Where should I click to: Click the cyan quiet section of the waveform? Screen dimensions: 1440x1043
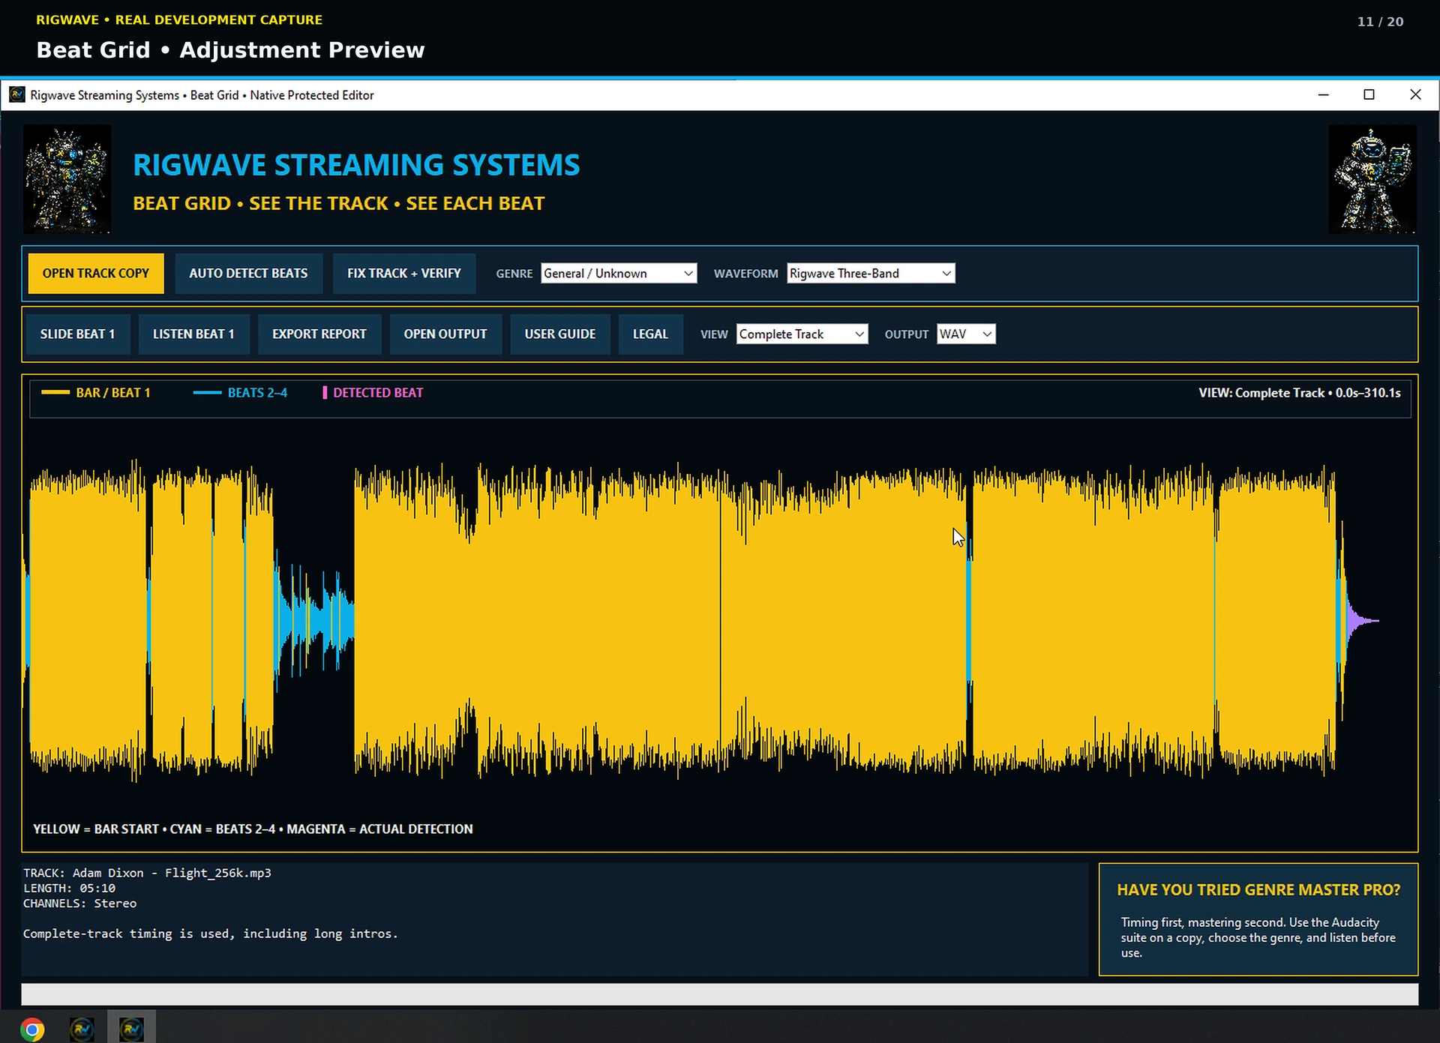[313, 622]
